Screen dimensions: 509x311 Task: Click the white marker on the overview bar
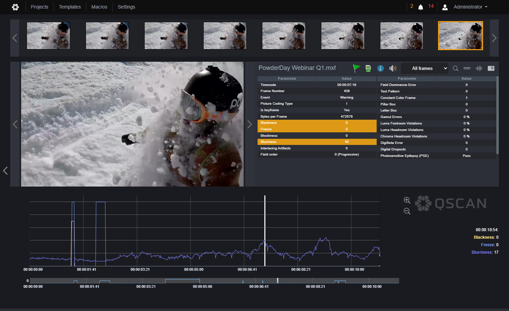point(278,280)
